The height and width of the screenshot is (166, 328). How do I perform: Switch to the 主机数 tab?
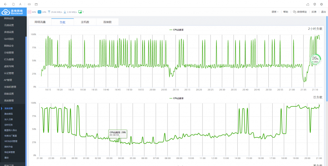tap(85, 22)
